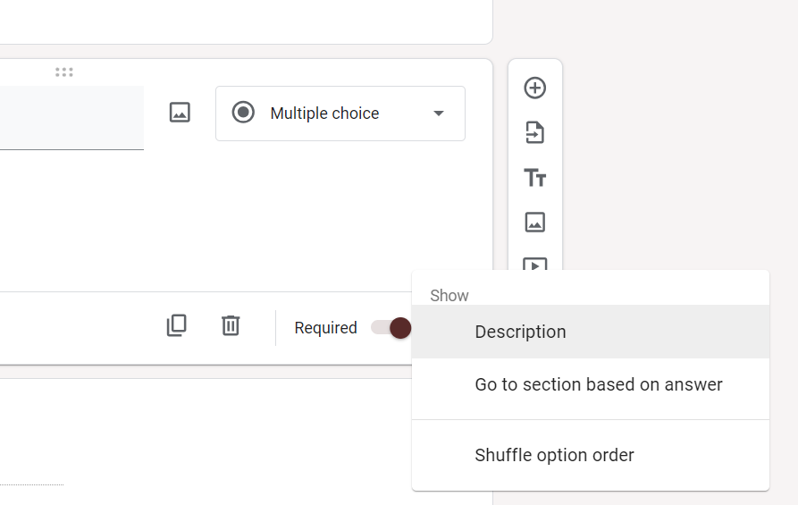The image size is (798, 505).
Task: Click the Add question plus icon
Action: [534, 88]
